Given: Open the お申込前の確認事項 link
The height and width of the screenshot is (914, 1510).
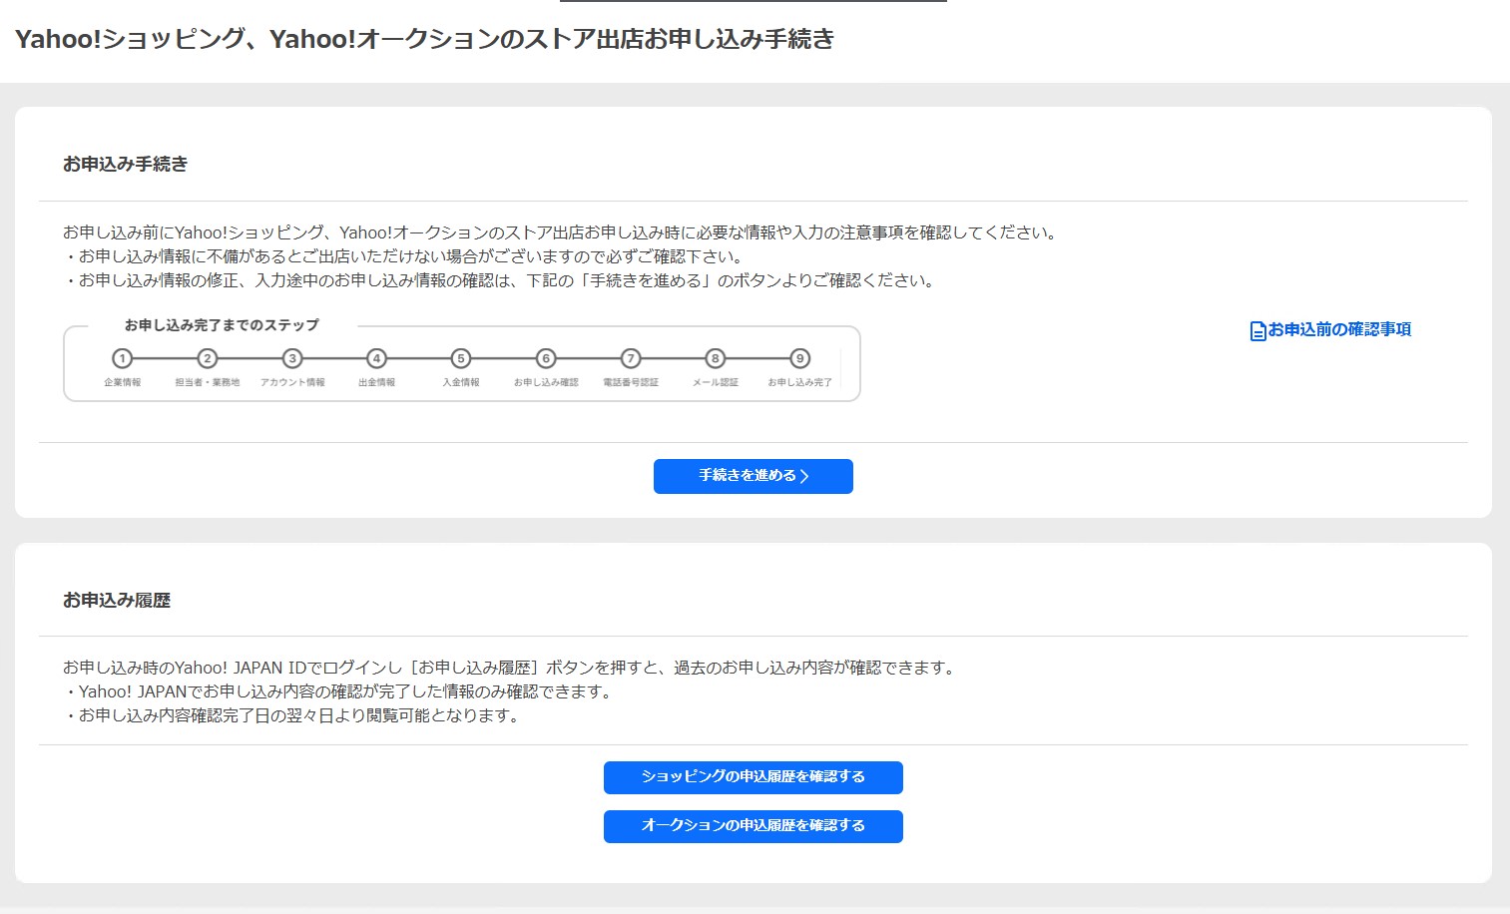Looking at the screenshot, I should pos(1339,329).
